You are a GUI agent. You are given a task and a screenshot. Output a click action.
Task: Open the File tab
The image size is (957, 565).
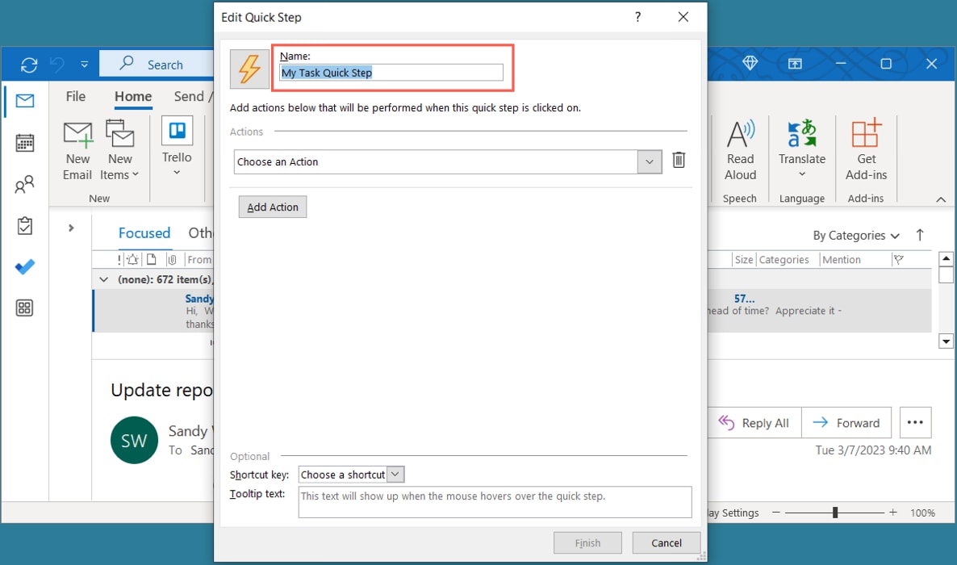76,97
